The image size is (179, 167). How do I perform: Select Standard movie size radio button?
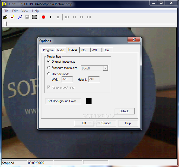49,68
